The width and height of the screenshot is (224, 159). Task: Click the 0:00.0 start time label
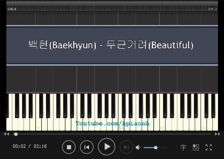pos(12,9)
